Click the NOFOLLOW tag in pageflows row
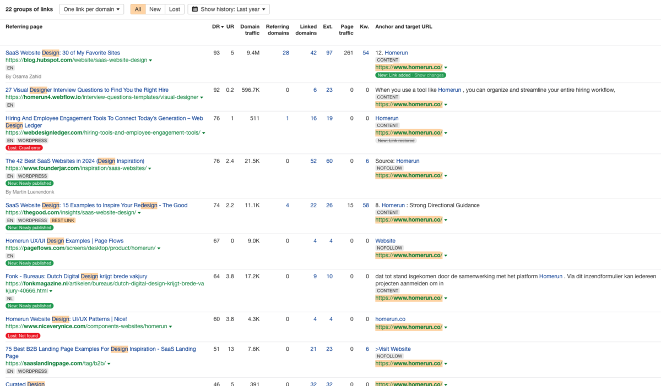 [x=389, y=248]
